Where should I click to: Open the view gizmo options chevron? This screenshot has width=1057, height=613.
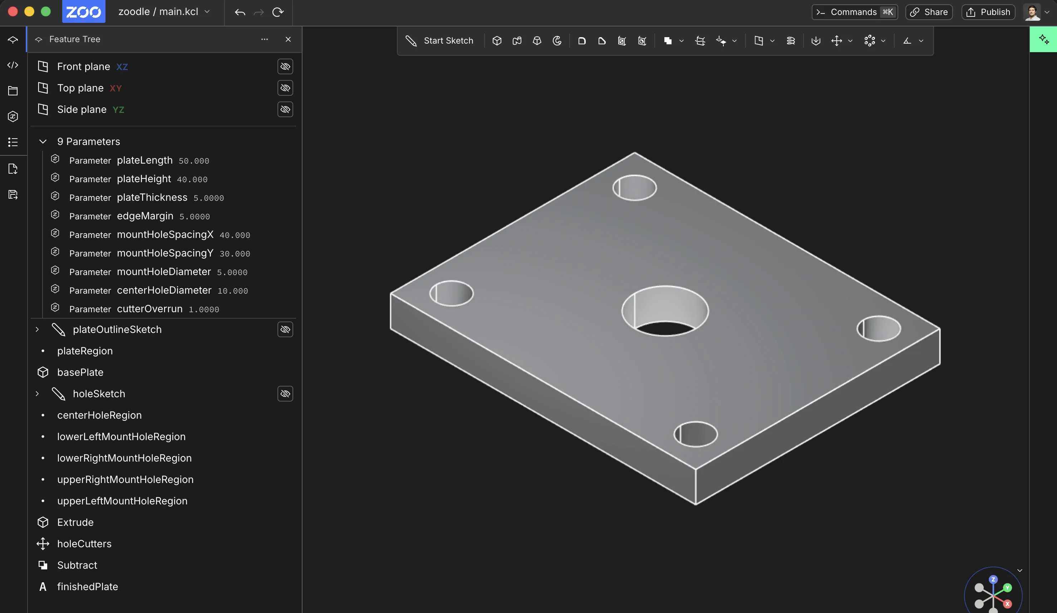[1020, 571]
